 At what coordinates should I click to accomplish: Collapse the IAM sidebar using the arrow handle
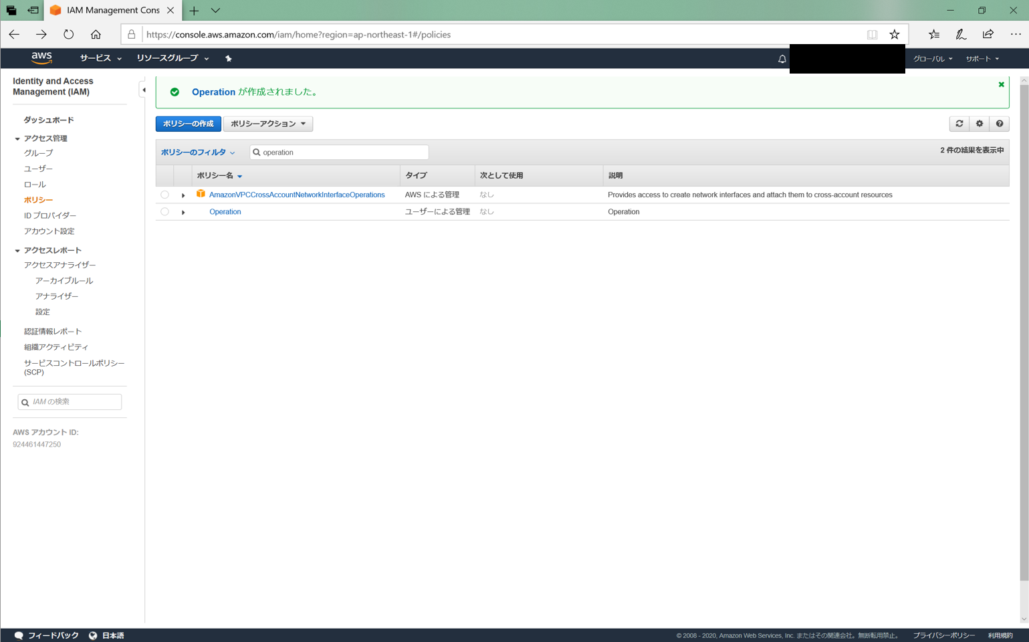coord(143,90)
